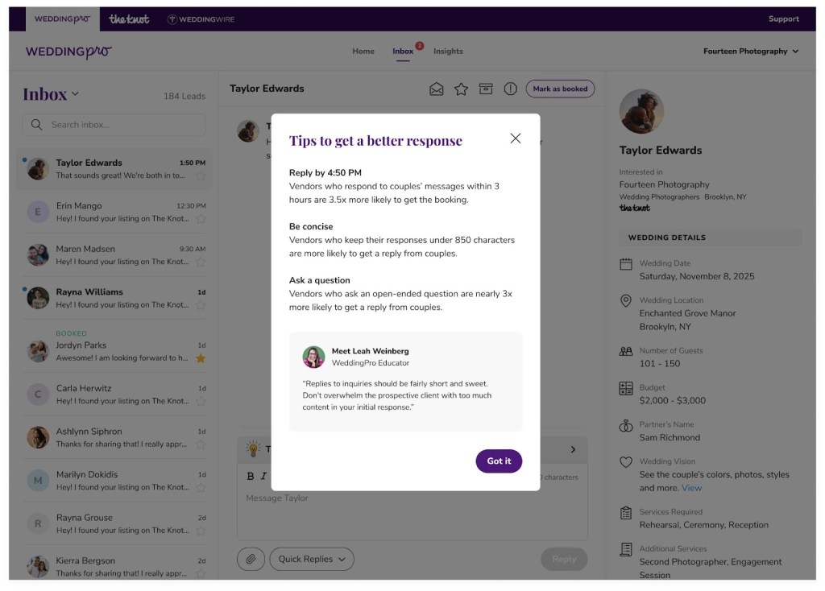The width and height of the screenshot is (825, 591).
Task: Expand the Inbox dropdown chevron
Action: [x=75, y=93]
